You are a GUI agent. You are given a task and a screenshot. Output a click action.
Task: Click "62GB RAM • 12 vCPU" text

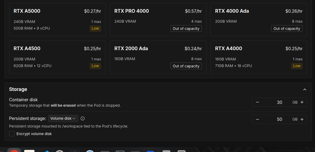pos(33,66)
